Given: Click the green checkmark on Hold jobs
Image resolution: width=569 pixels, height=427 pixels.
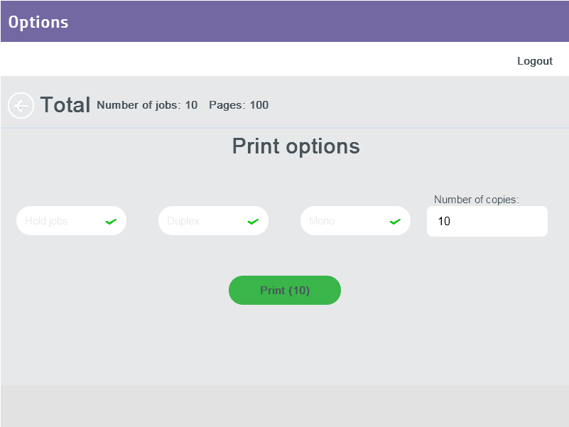Looking at the screenshot, I should (x=111, y=221).
